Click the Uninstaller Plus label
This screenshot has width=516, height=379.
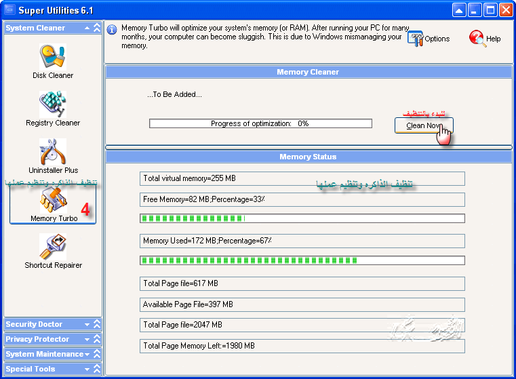pos(53,170)
